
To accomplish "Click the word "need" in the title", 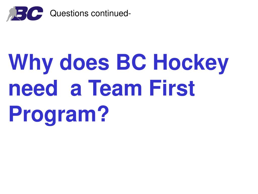I will tap(33, 89).
